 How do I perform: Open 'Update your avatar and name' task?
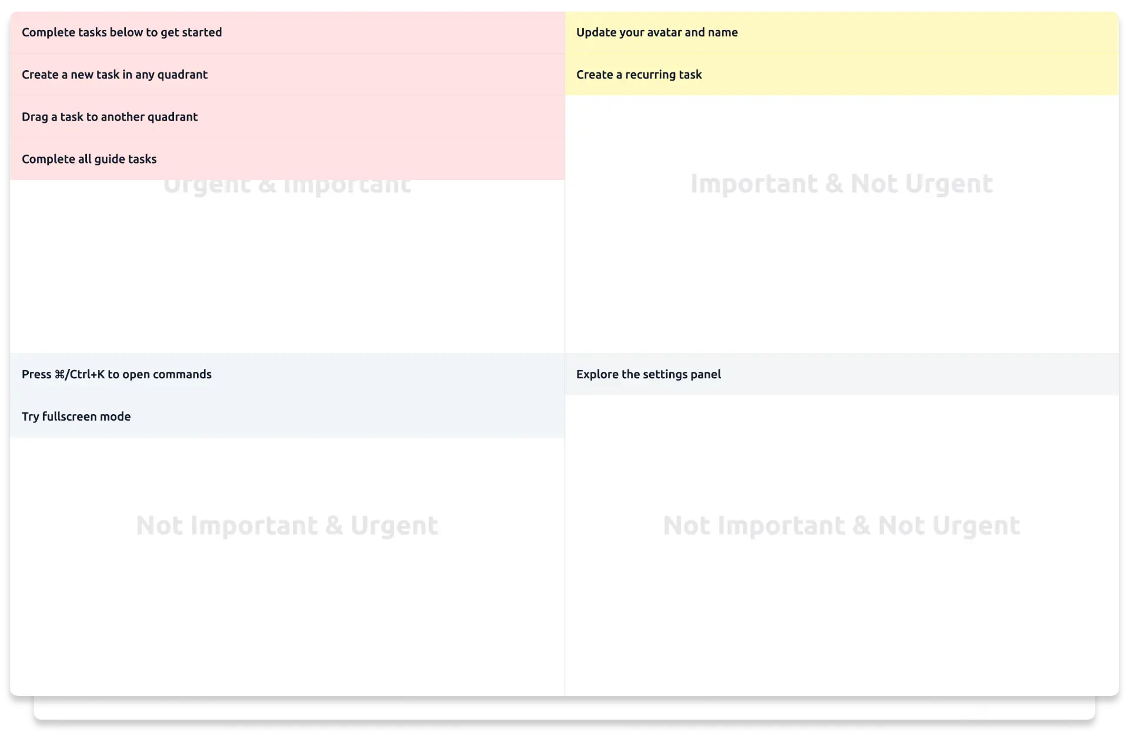(657, 32)
